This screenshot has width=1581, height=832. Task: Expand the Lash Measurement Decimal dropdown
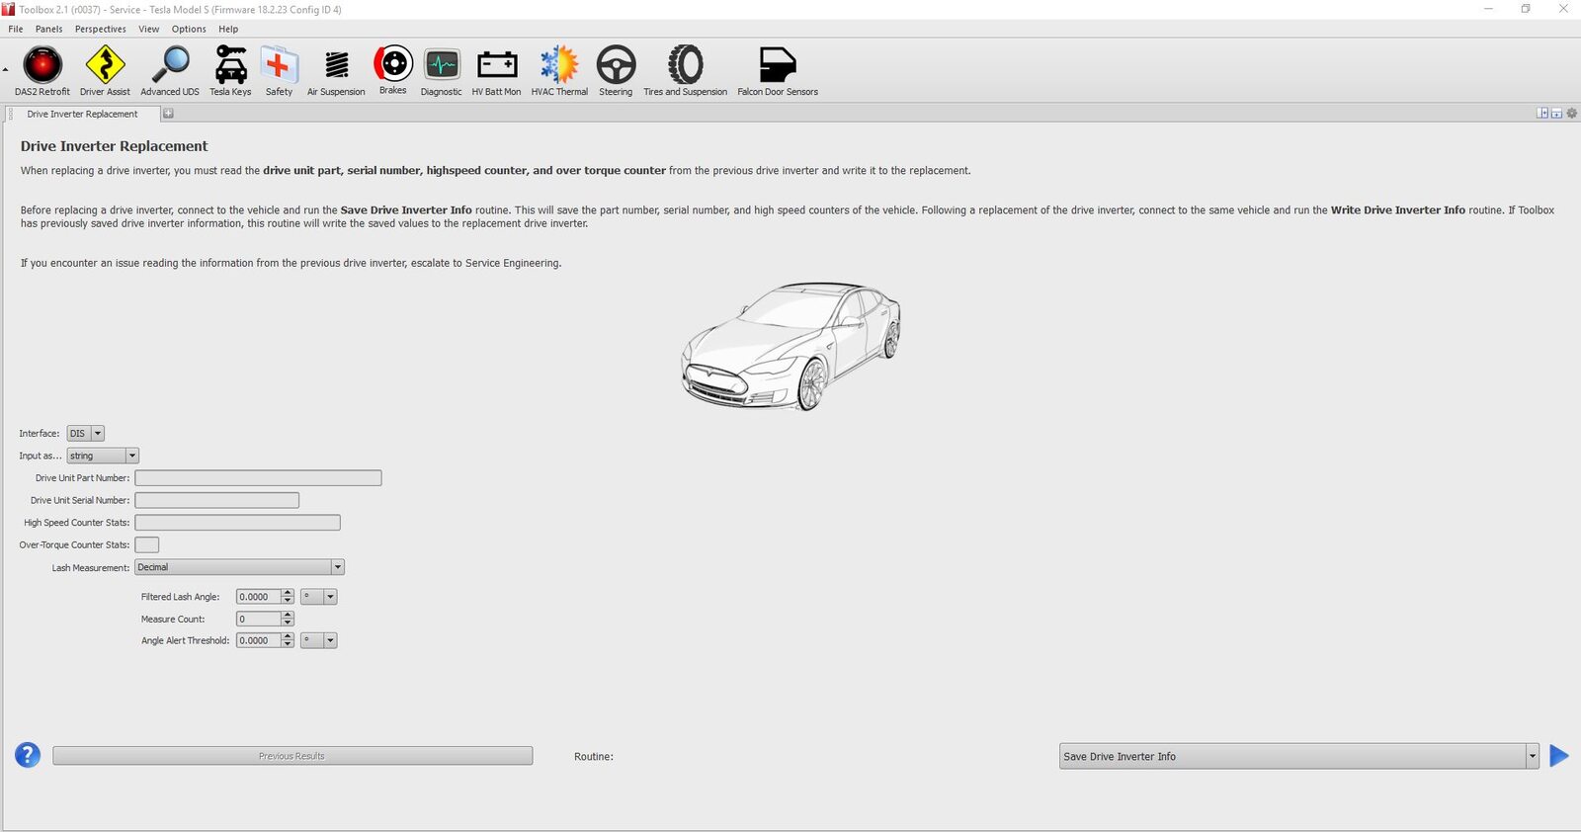(x=338, y=567)
